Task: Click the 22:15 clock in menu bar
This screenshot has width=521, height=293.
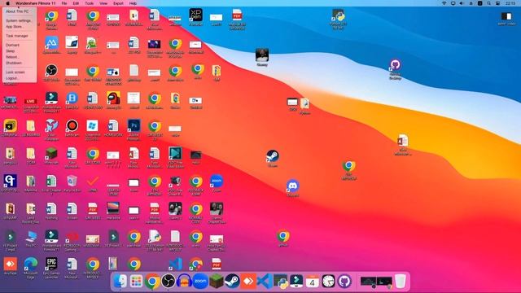Action: pyautogui.click(x=510, y=3)
